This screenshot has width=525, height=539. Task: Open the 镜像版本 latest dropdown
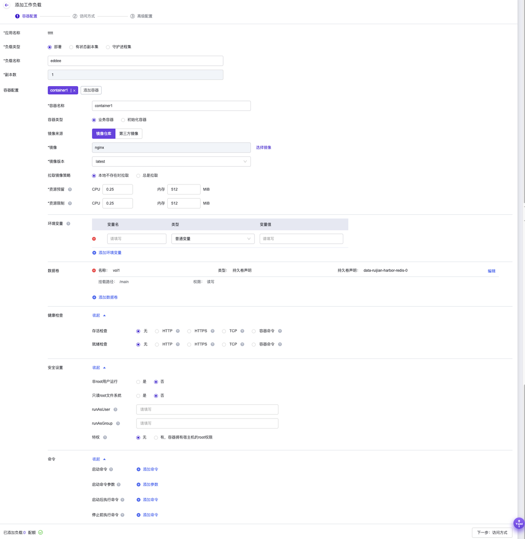pyautogui.click(x=171, y=162)
